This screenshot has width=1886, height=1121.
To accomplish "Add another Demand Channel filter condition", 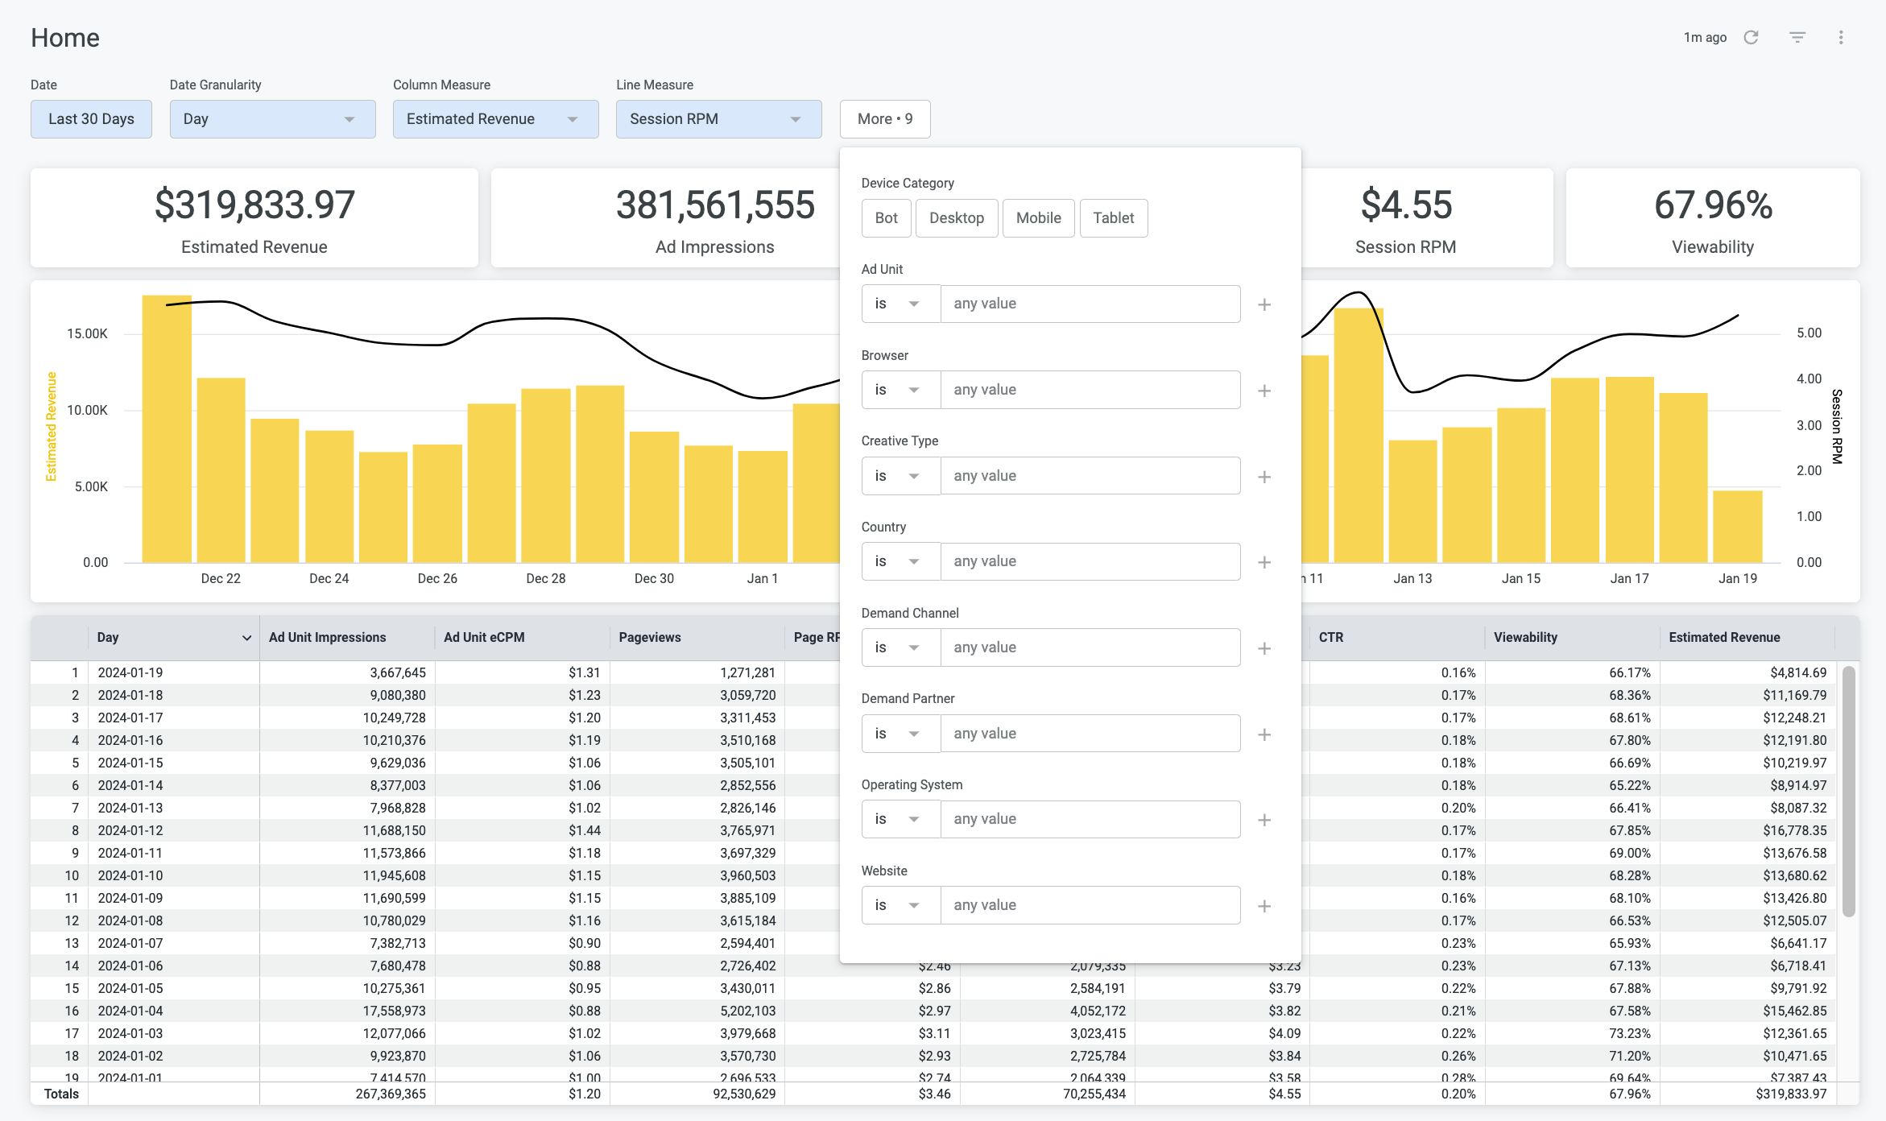I will tap(1264, 648).
